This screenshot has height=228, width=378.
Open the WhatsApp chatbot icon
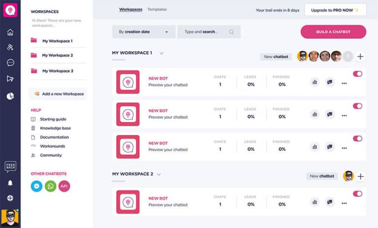[50, 186]
